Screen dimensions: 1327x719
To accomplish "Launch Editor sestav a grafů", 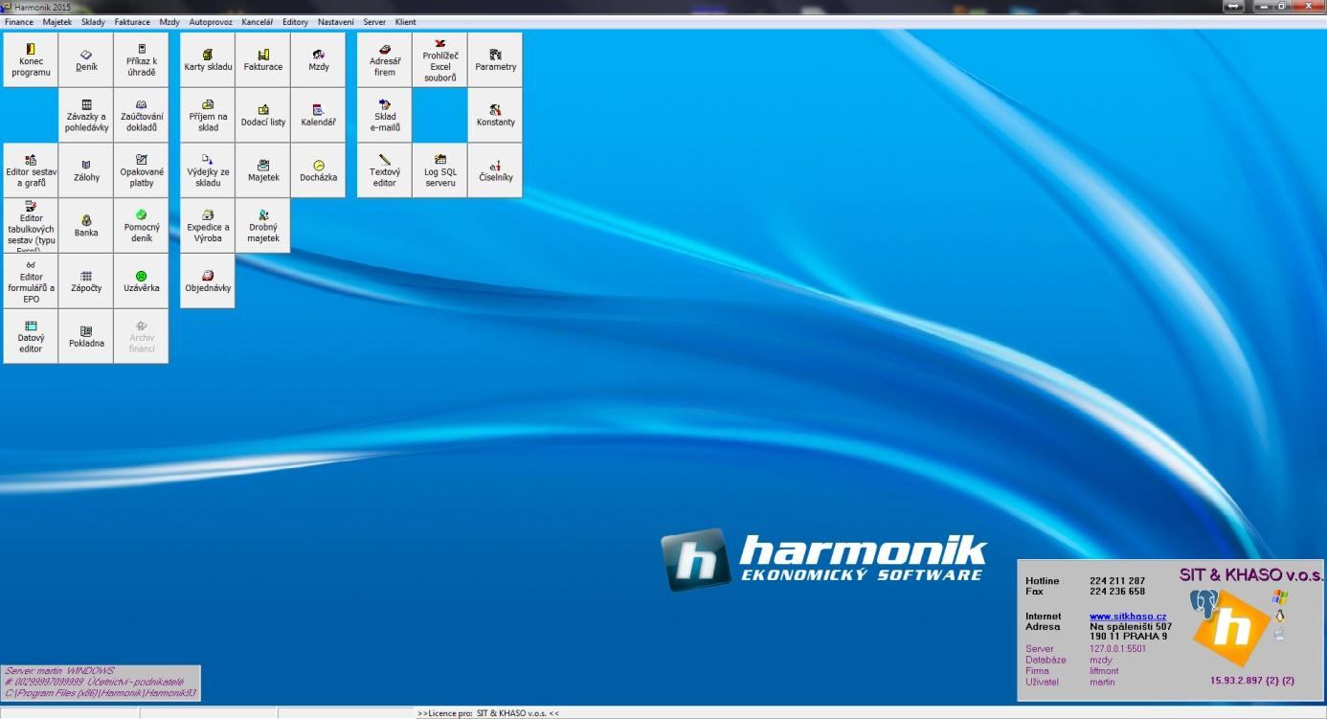I will (31, 170).
